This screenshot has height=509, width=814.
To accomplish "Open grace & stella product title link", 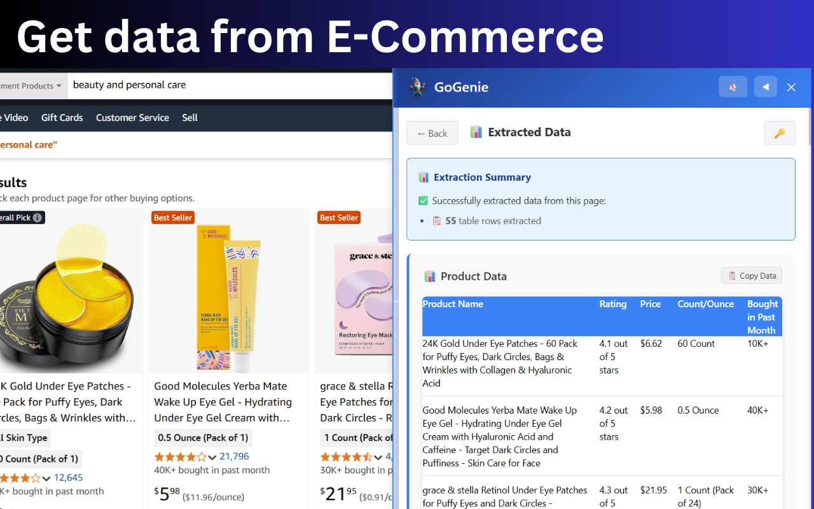I will coord(356,402).
